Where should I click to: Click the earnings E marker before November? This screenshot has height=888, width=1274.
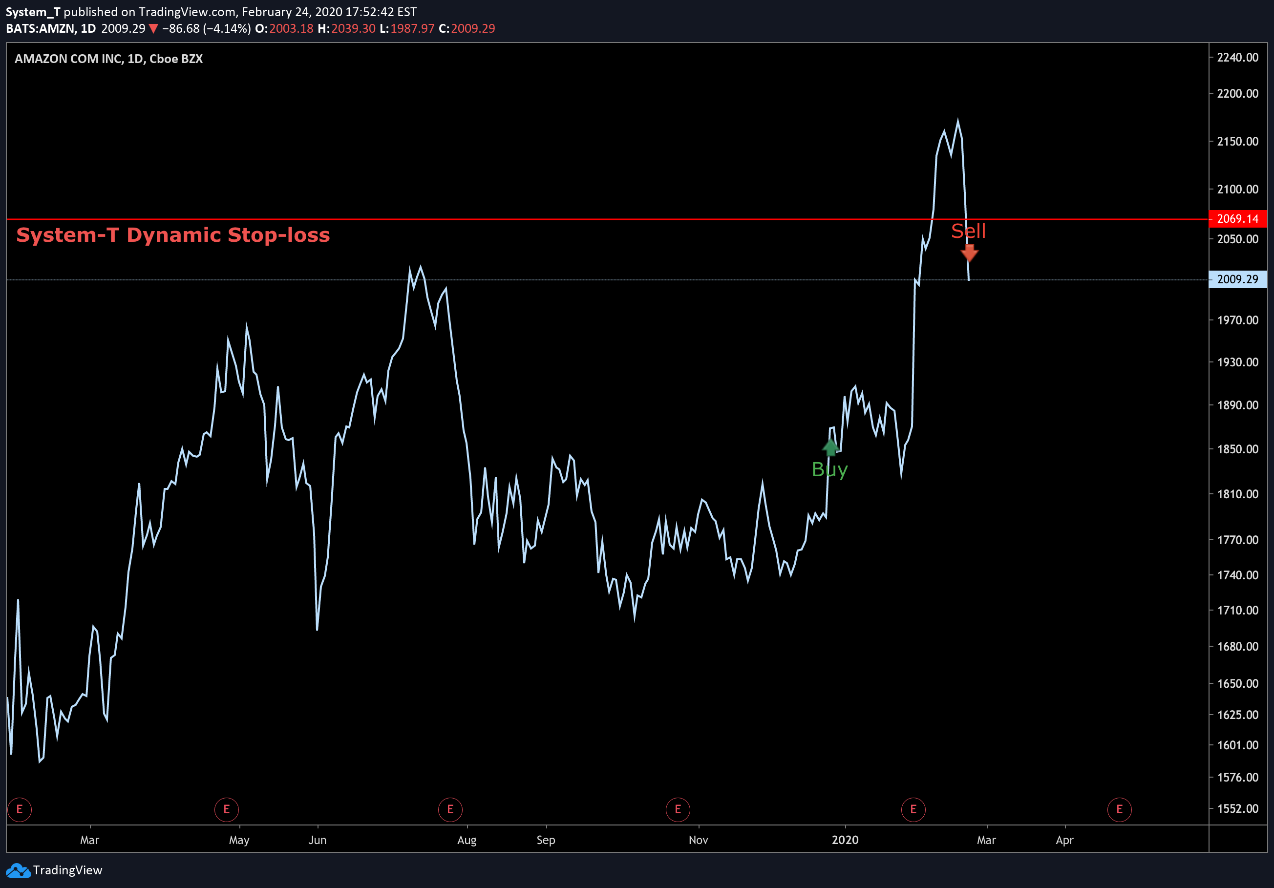point(678,809)
